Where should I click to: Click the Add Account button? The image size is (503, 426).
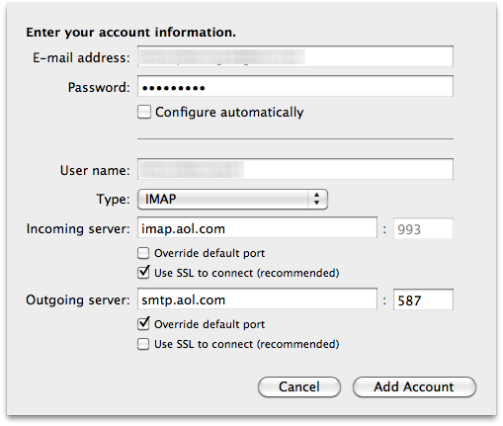tap(414, 386)
